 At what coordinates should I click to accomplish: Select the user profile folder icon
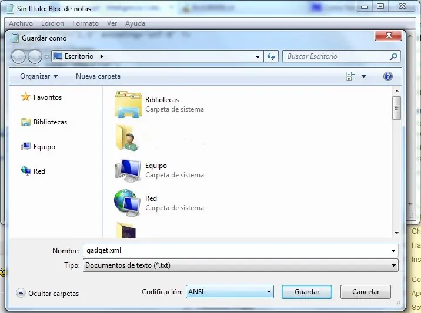(127, 137)
